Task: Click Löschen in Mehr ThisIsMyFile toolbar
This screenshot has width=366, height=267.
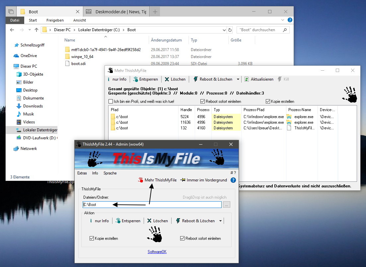Action: [175, 79]
